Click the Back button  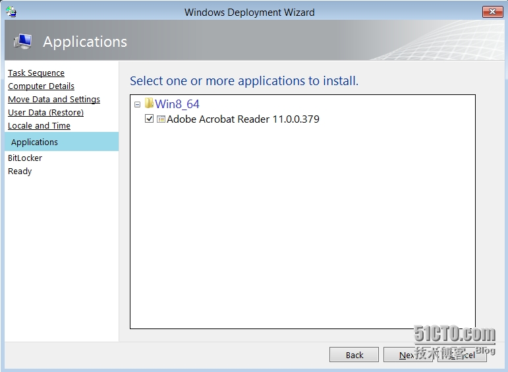point(354,355)
